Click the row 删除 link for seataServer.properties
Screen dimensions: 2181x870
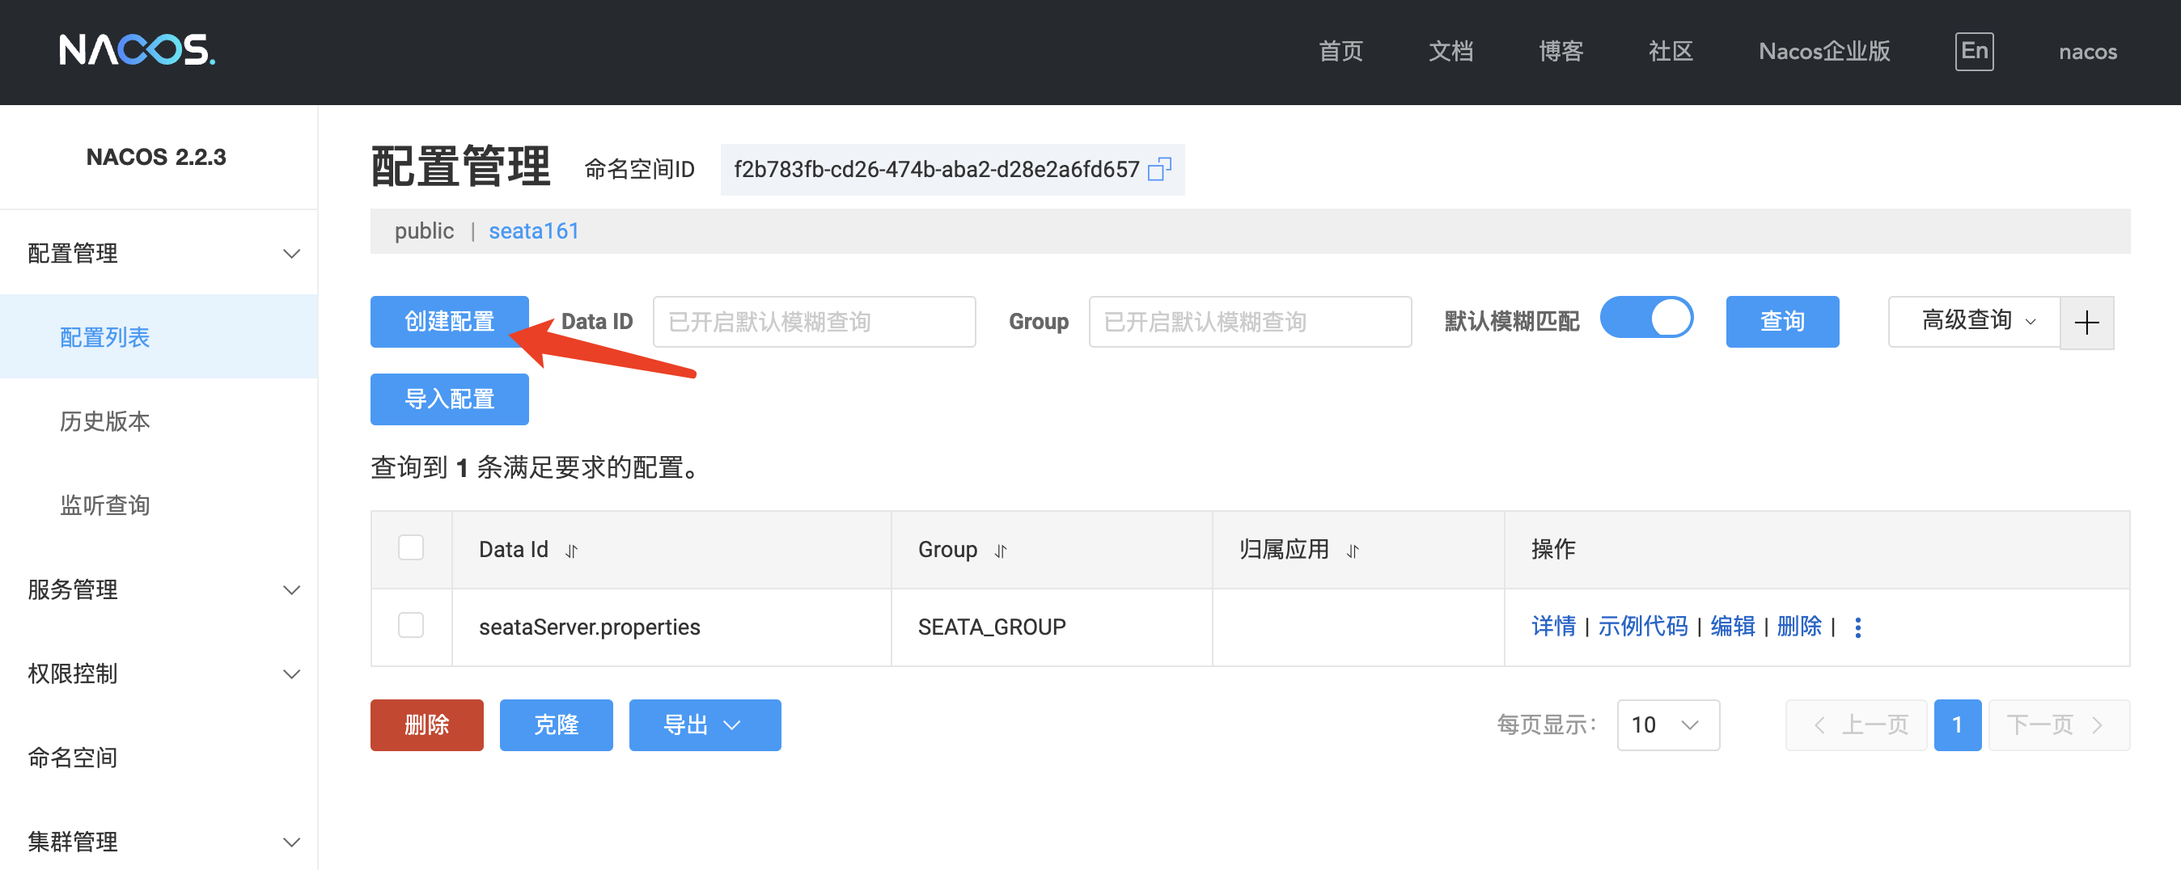click(1799, 627)
